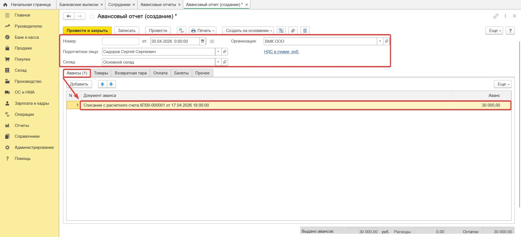521x237 pixels.
Task: Open the Создать на основании dropdown
Action: 248,31
